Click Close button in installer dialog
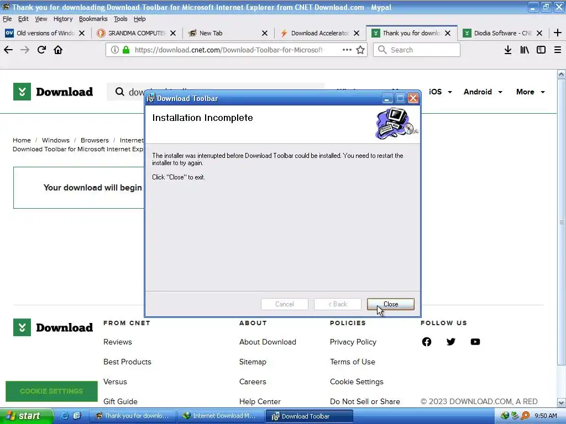Image resolution: width=566 pixels, height=424 pixels. coord(391,304)
